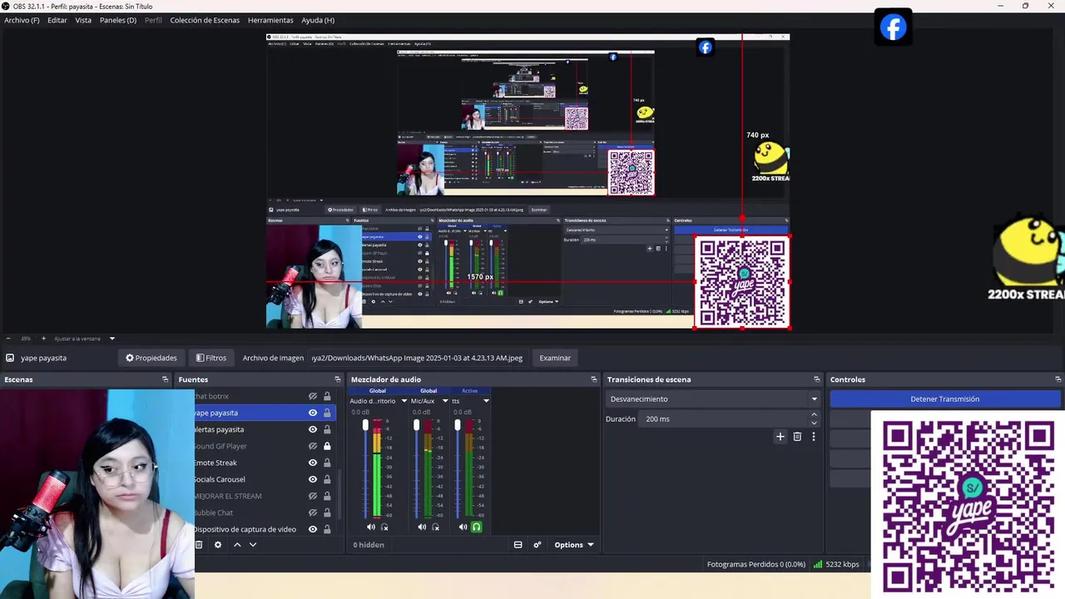
Task: Switch audio mixer layout icon
Action: tap(518, 545)
